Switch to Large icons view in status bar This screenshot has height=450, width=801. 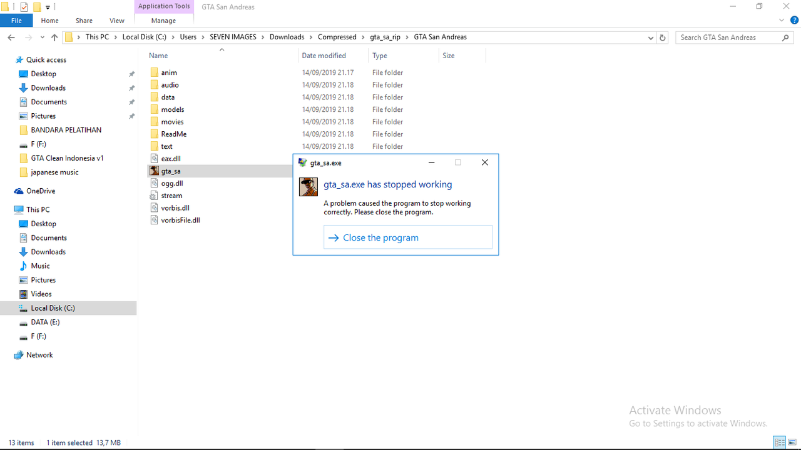pos(792,442)
